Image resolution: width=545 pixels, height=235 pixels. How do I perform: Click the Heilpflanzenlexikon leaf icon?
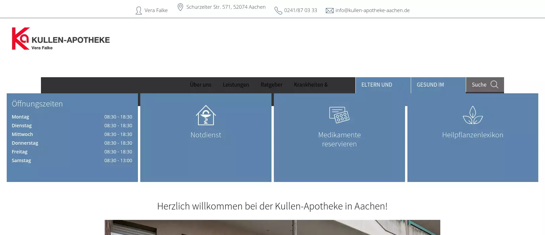pyautogui.click(x=473, y=115)
